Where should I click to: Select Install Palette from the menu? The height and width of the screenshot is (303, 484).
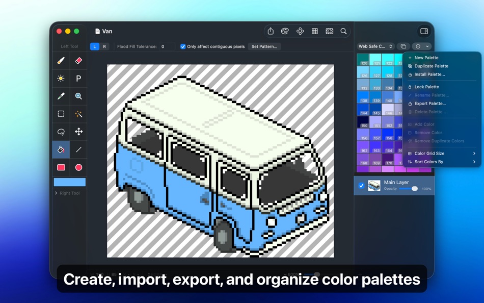[x=429, y=74]
